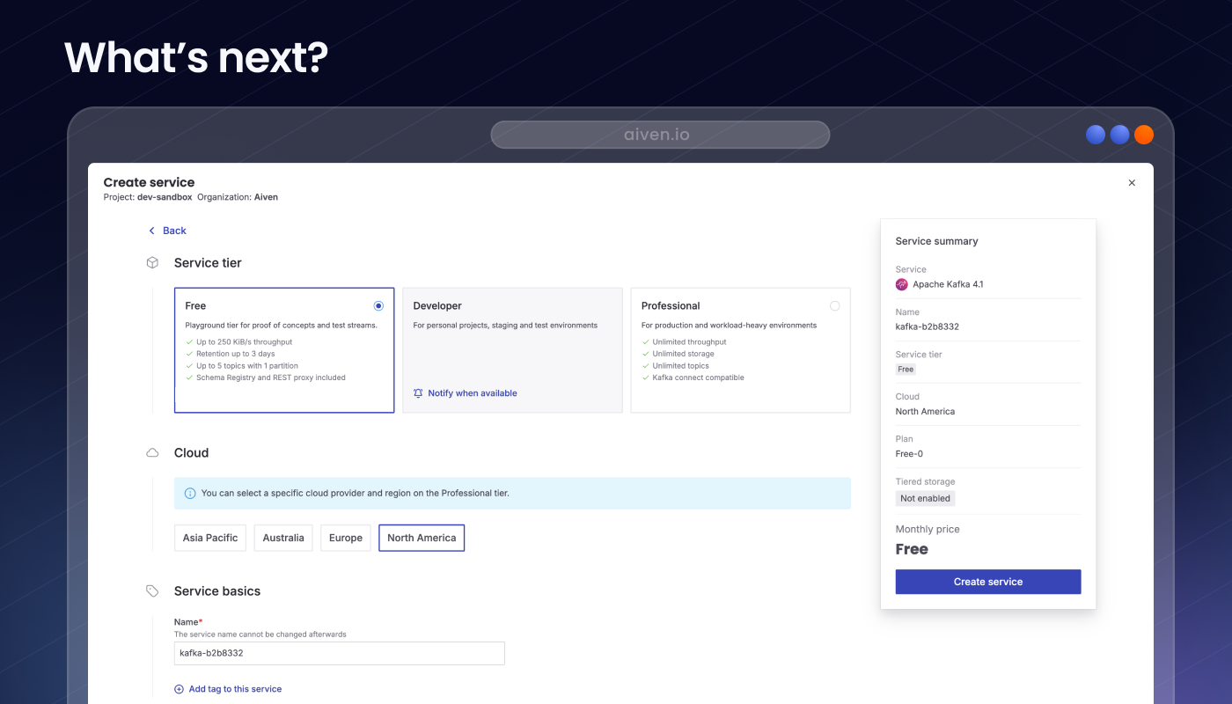This screenshot has width=1232, height=704.
Task: Click the info icon in cloud notice
Action: tap(190, 494)
